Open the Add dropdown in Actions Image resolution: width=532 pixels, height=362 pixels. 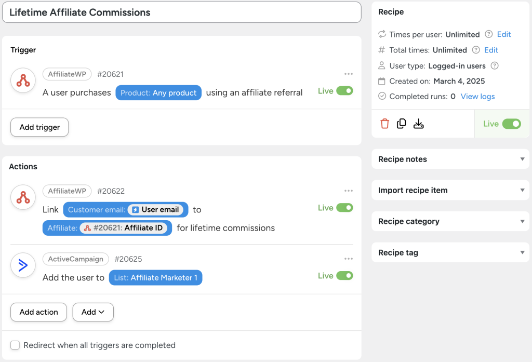93,312
